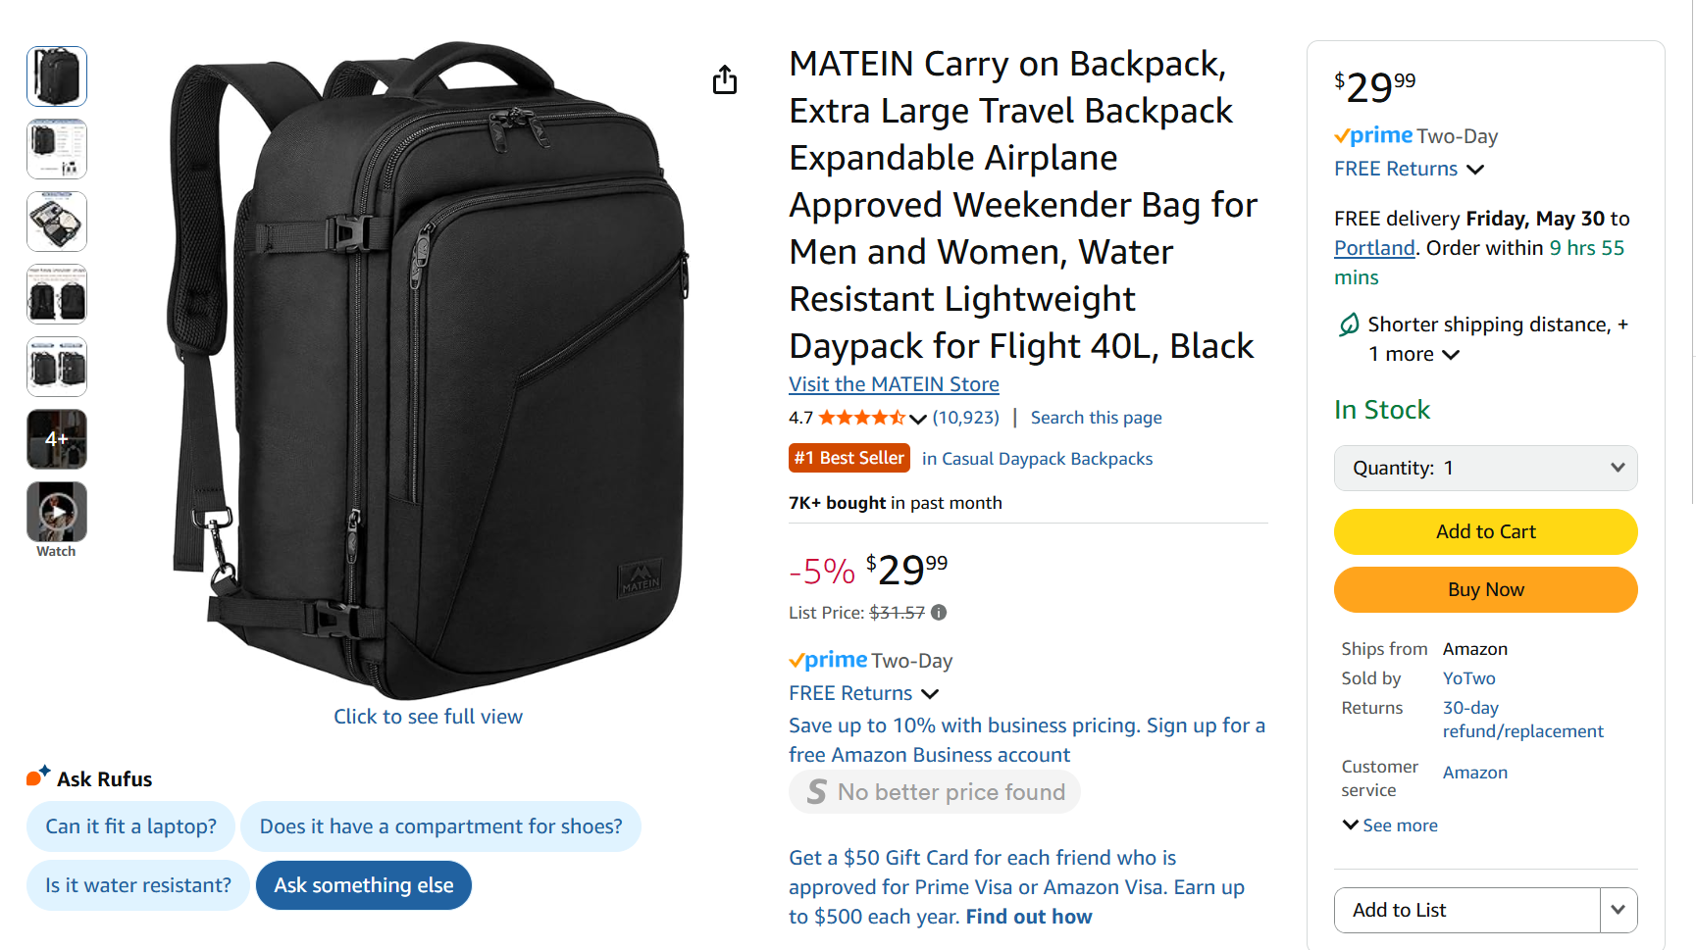The image size is (1696, 950).
Task: Click the Ask something else chip
Action: 363,884
